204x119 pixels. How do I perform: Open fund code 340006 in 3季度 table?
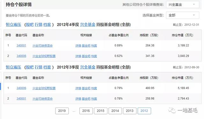[21, 88]
